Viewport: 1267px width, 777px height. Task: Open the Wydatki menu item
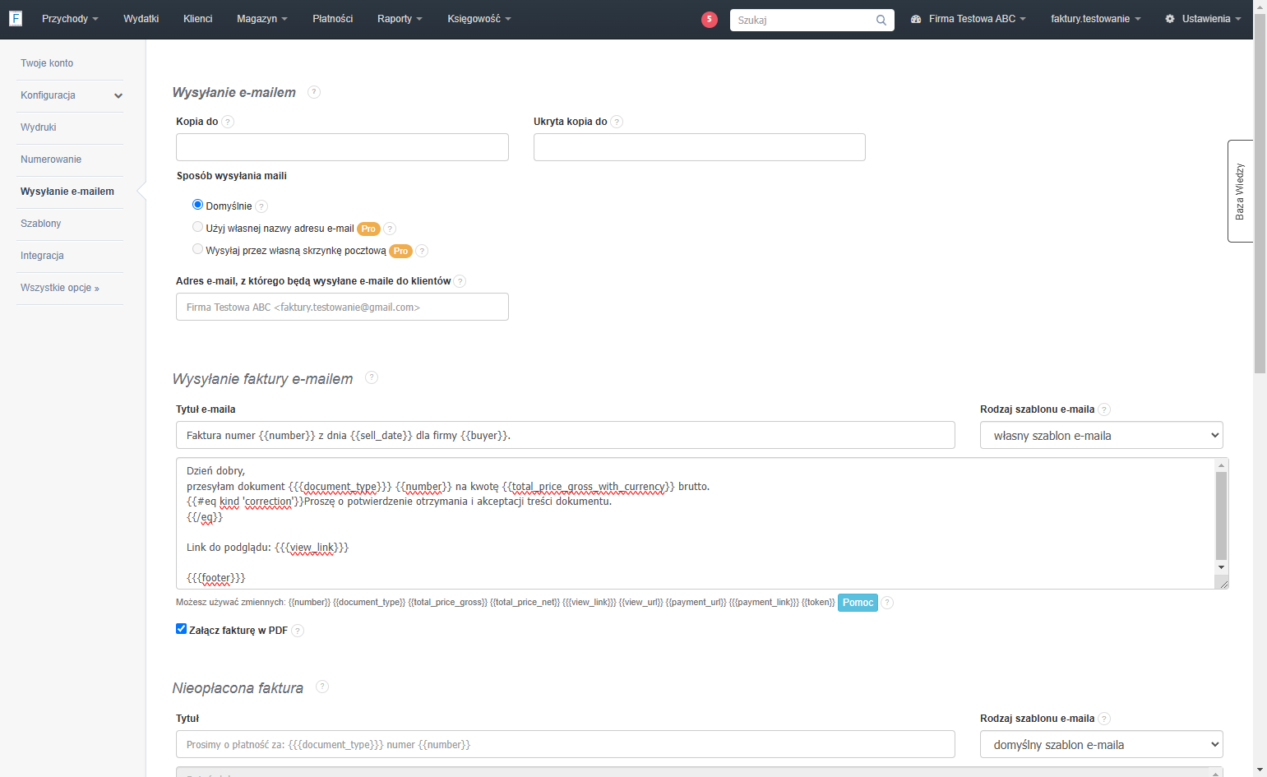click(x=141, y=19)
